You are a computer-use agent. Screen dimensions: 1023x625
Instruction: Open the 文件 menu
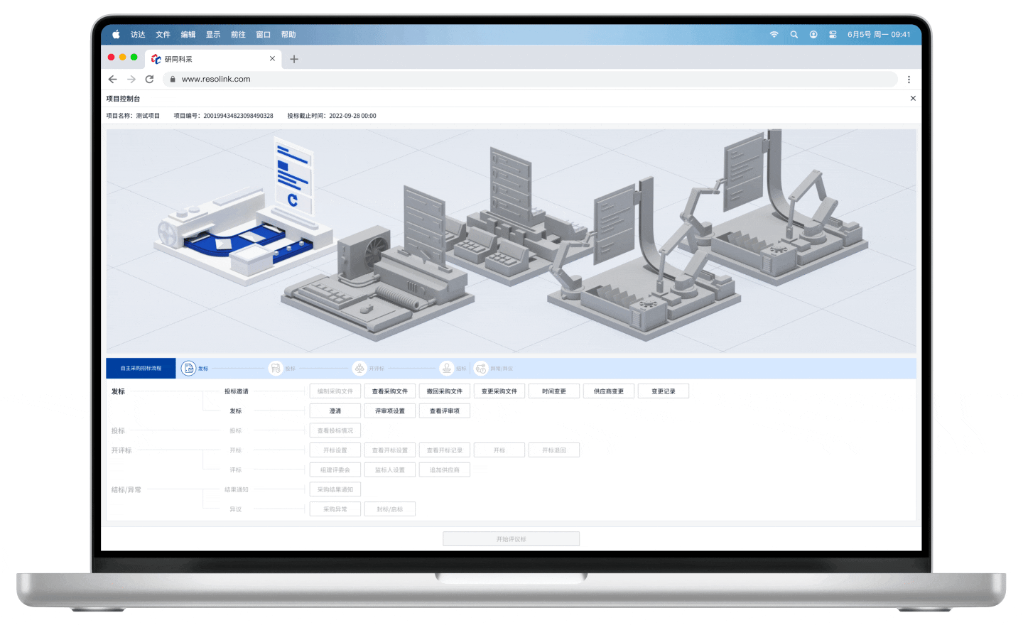163,35
